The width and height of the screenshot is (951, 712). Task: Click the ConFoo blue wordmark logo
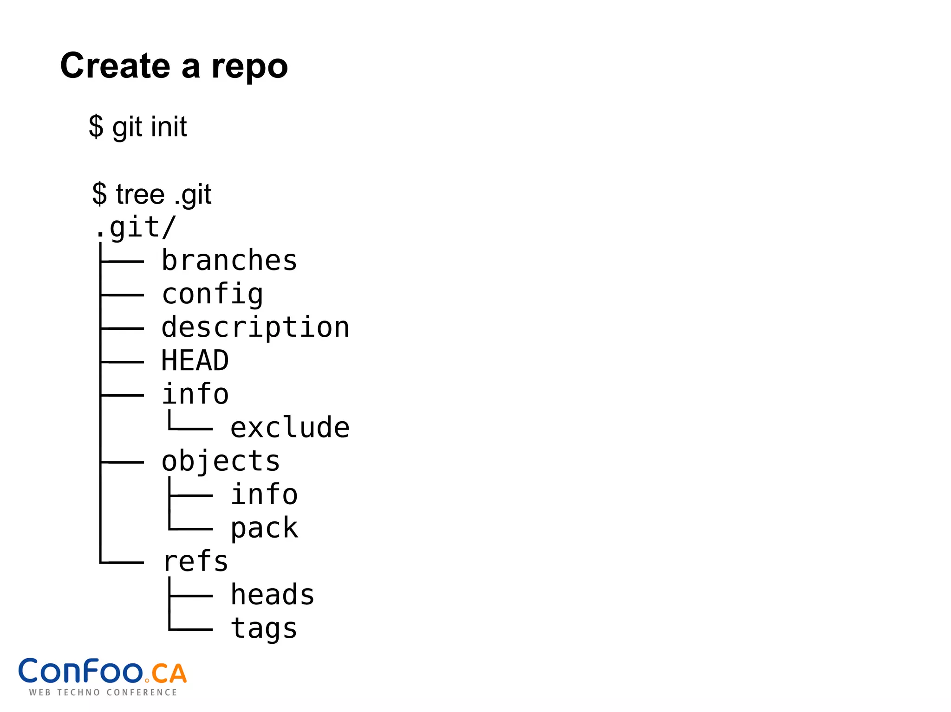point(80,671)
